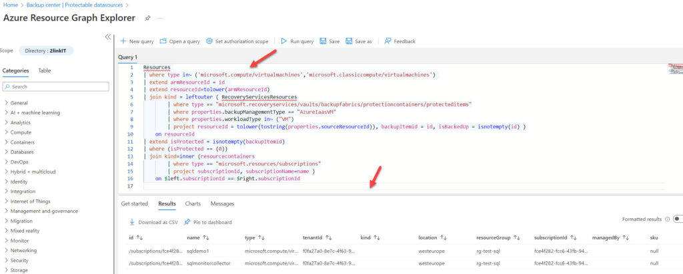Expand the AI + machine learning category
Image resolution: width=683 pixels, height=274 pixels.
(x=6, y=113)
